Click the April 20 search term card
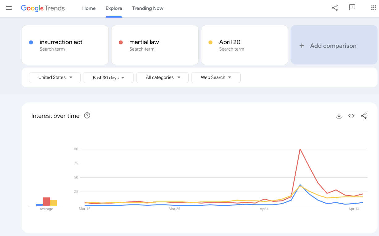379x236 pixels. pyautogui.click(x=244, y=45)
